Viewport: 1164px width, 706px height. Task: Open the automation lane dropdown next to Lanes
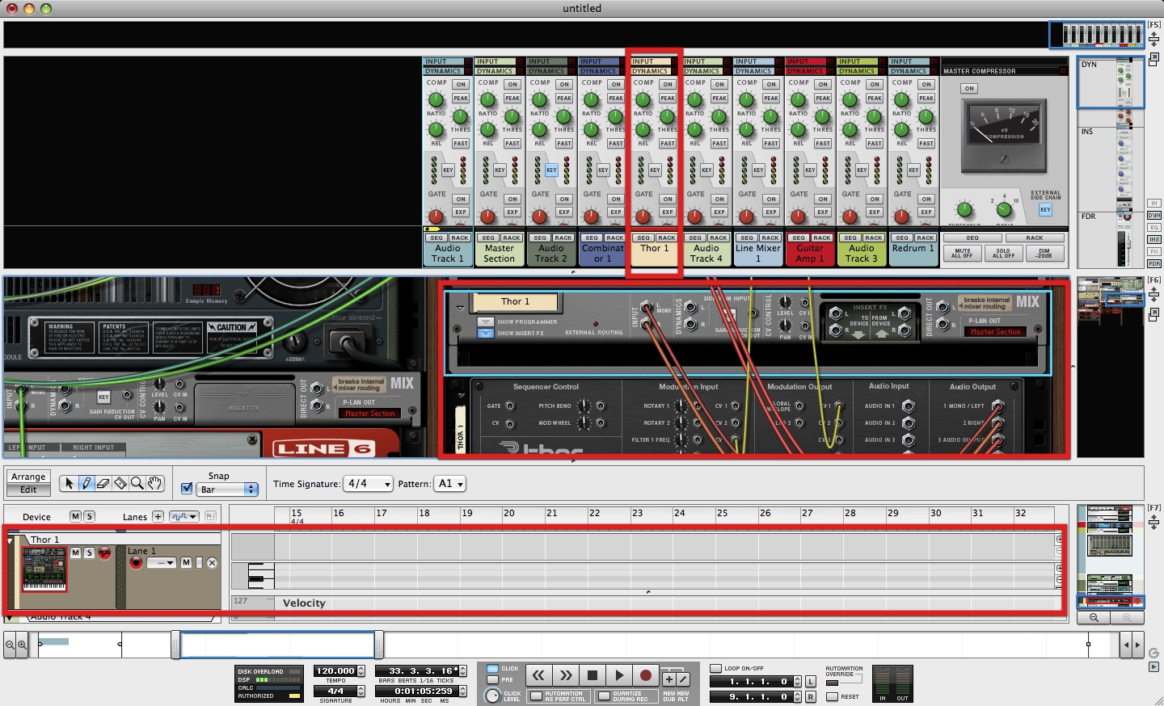pos(184,516)
